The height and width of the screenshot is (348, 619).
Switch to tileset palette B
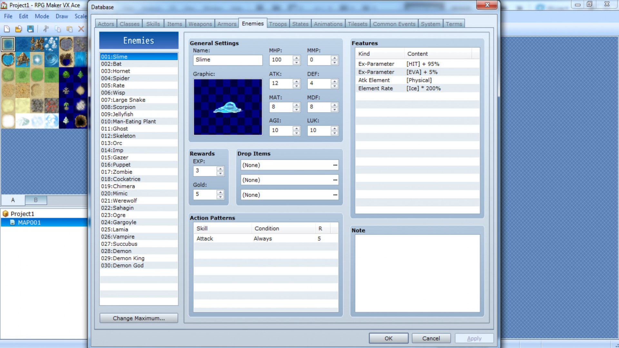[x=36, y=200]
